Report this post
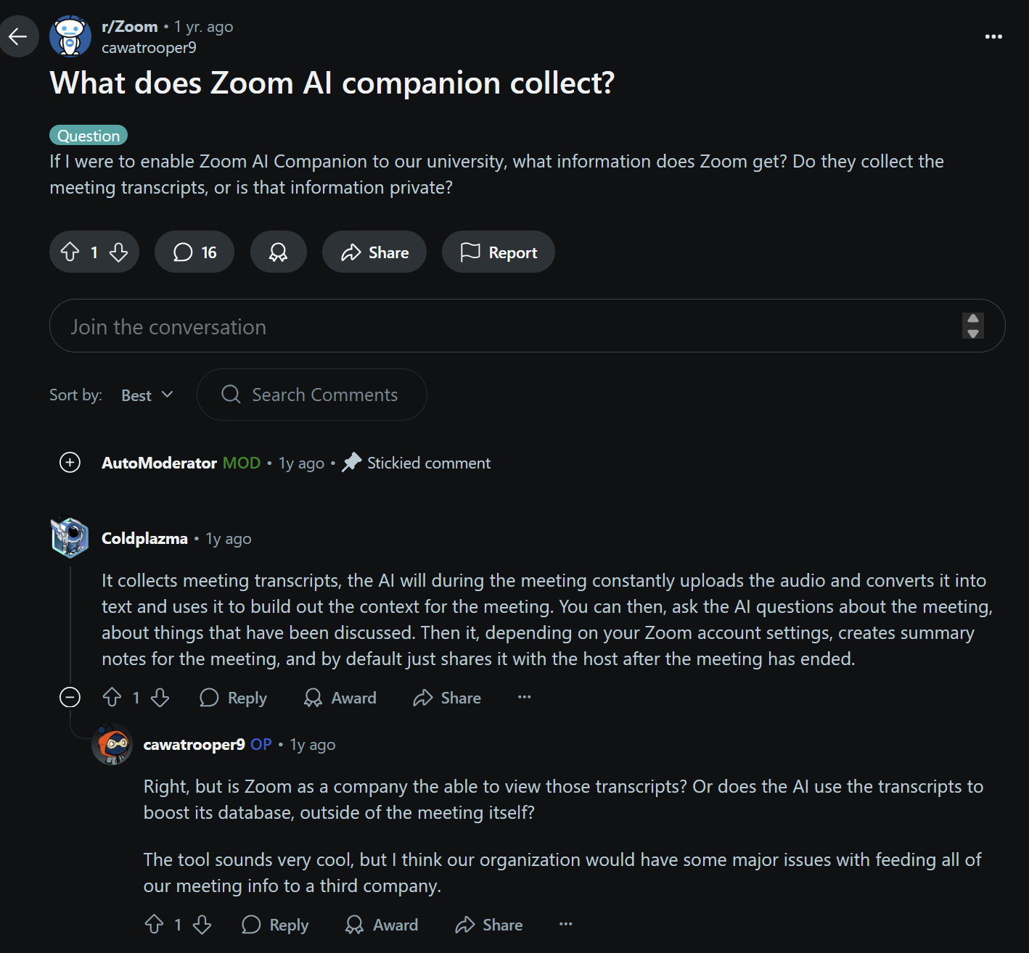 pyautogui.click(x=499, y=252)
